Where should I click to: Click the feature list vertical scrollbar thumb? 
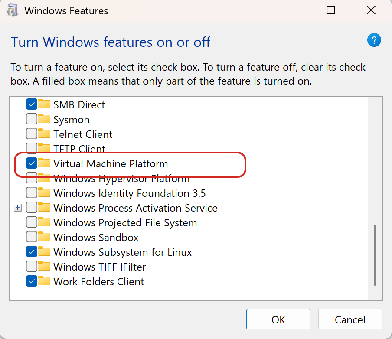[x=375, y=255]
